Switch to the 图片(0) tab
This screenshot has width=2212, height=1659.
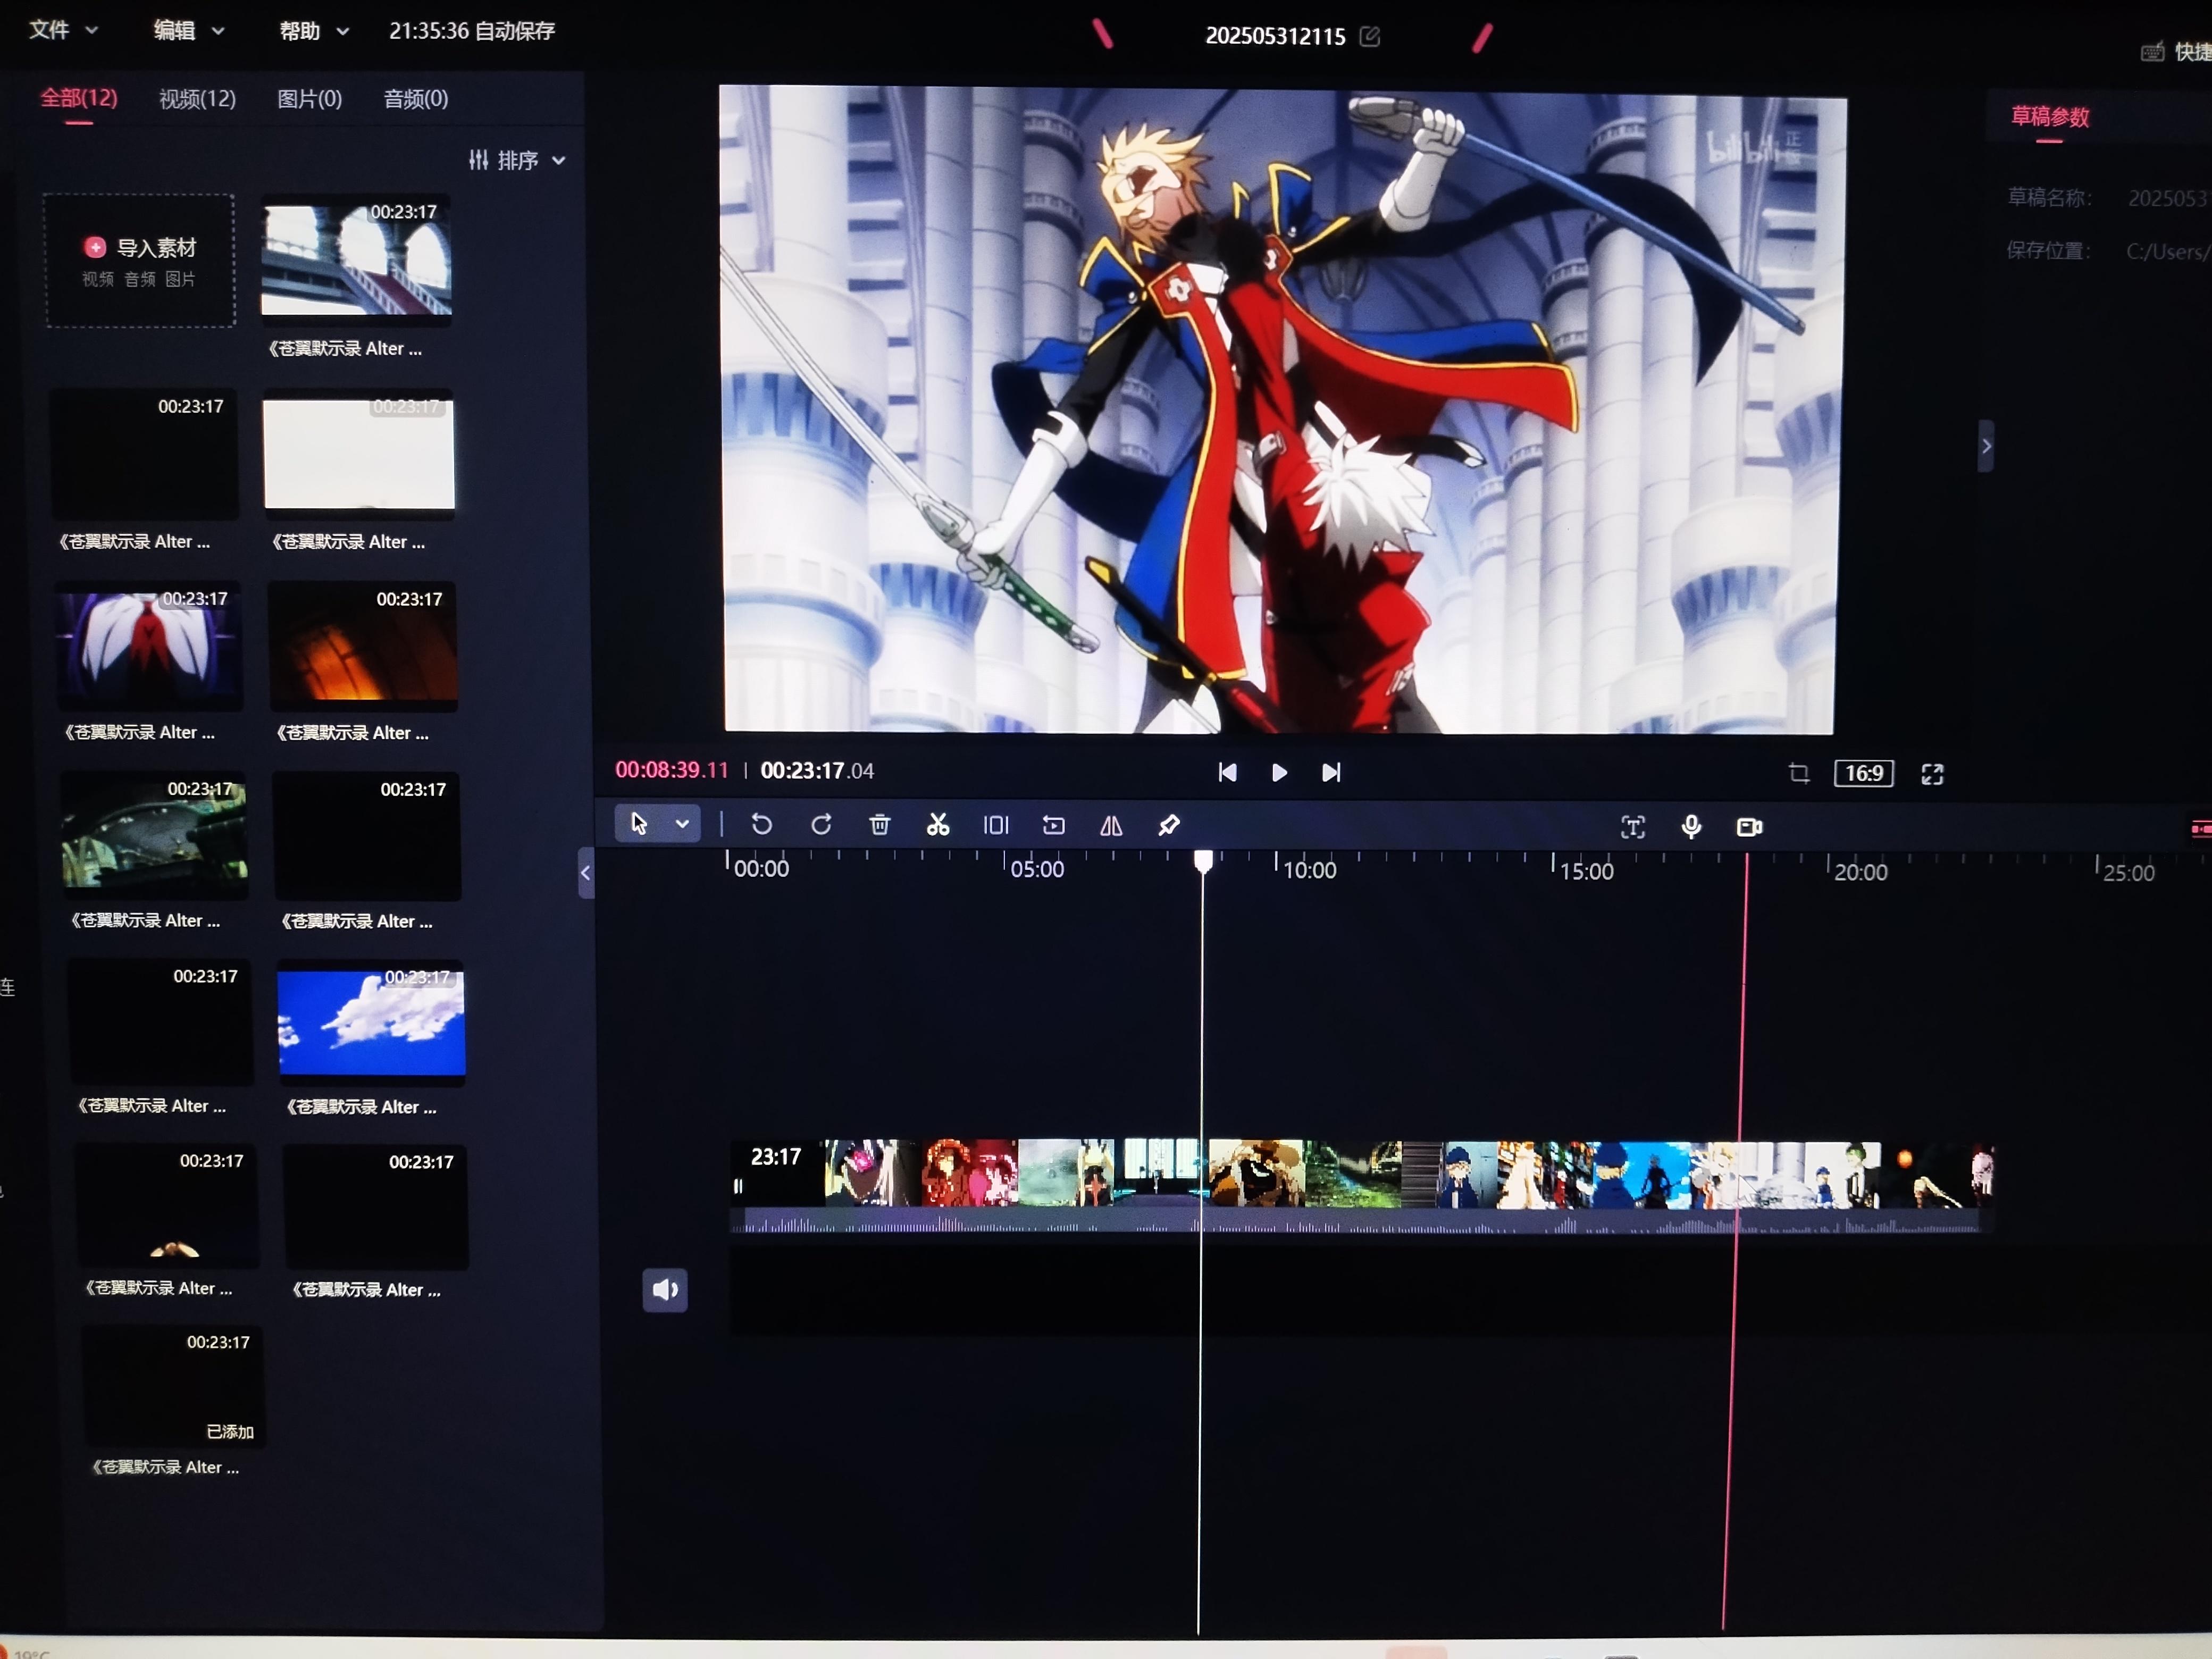(309, 99)
